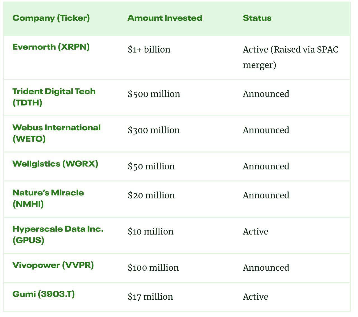Select the Status column header
The image size is (358, 317).
pyautogui.click(x=257, y=18)
